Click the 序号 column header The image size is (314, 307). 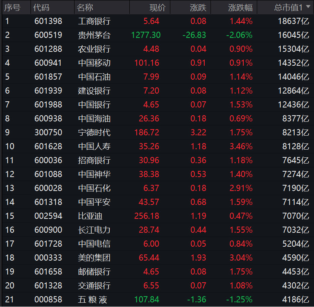(x=12, y=8)
